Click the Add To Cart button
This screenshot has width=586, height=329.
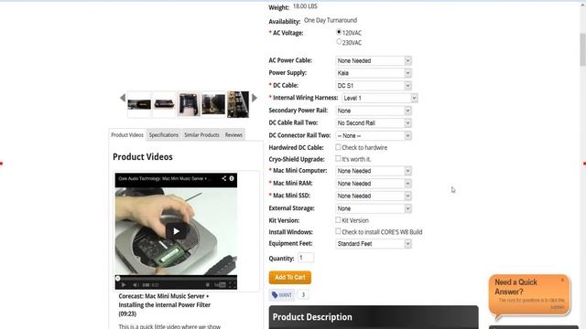tap(290, 277)
